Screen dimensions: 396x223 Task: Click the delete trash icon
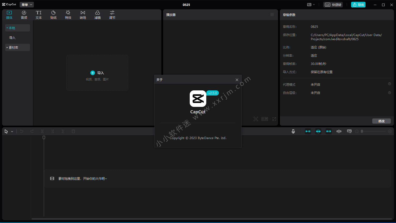click(x=73, y=131)
